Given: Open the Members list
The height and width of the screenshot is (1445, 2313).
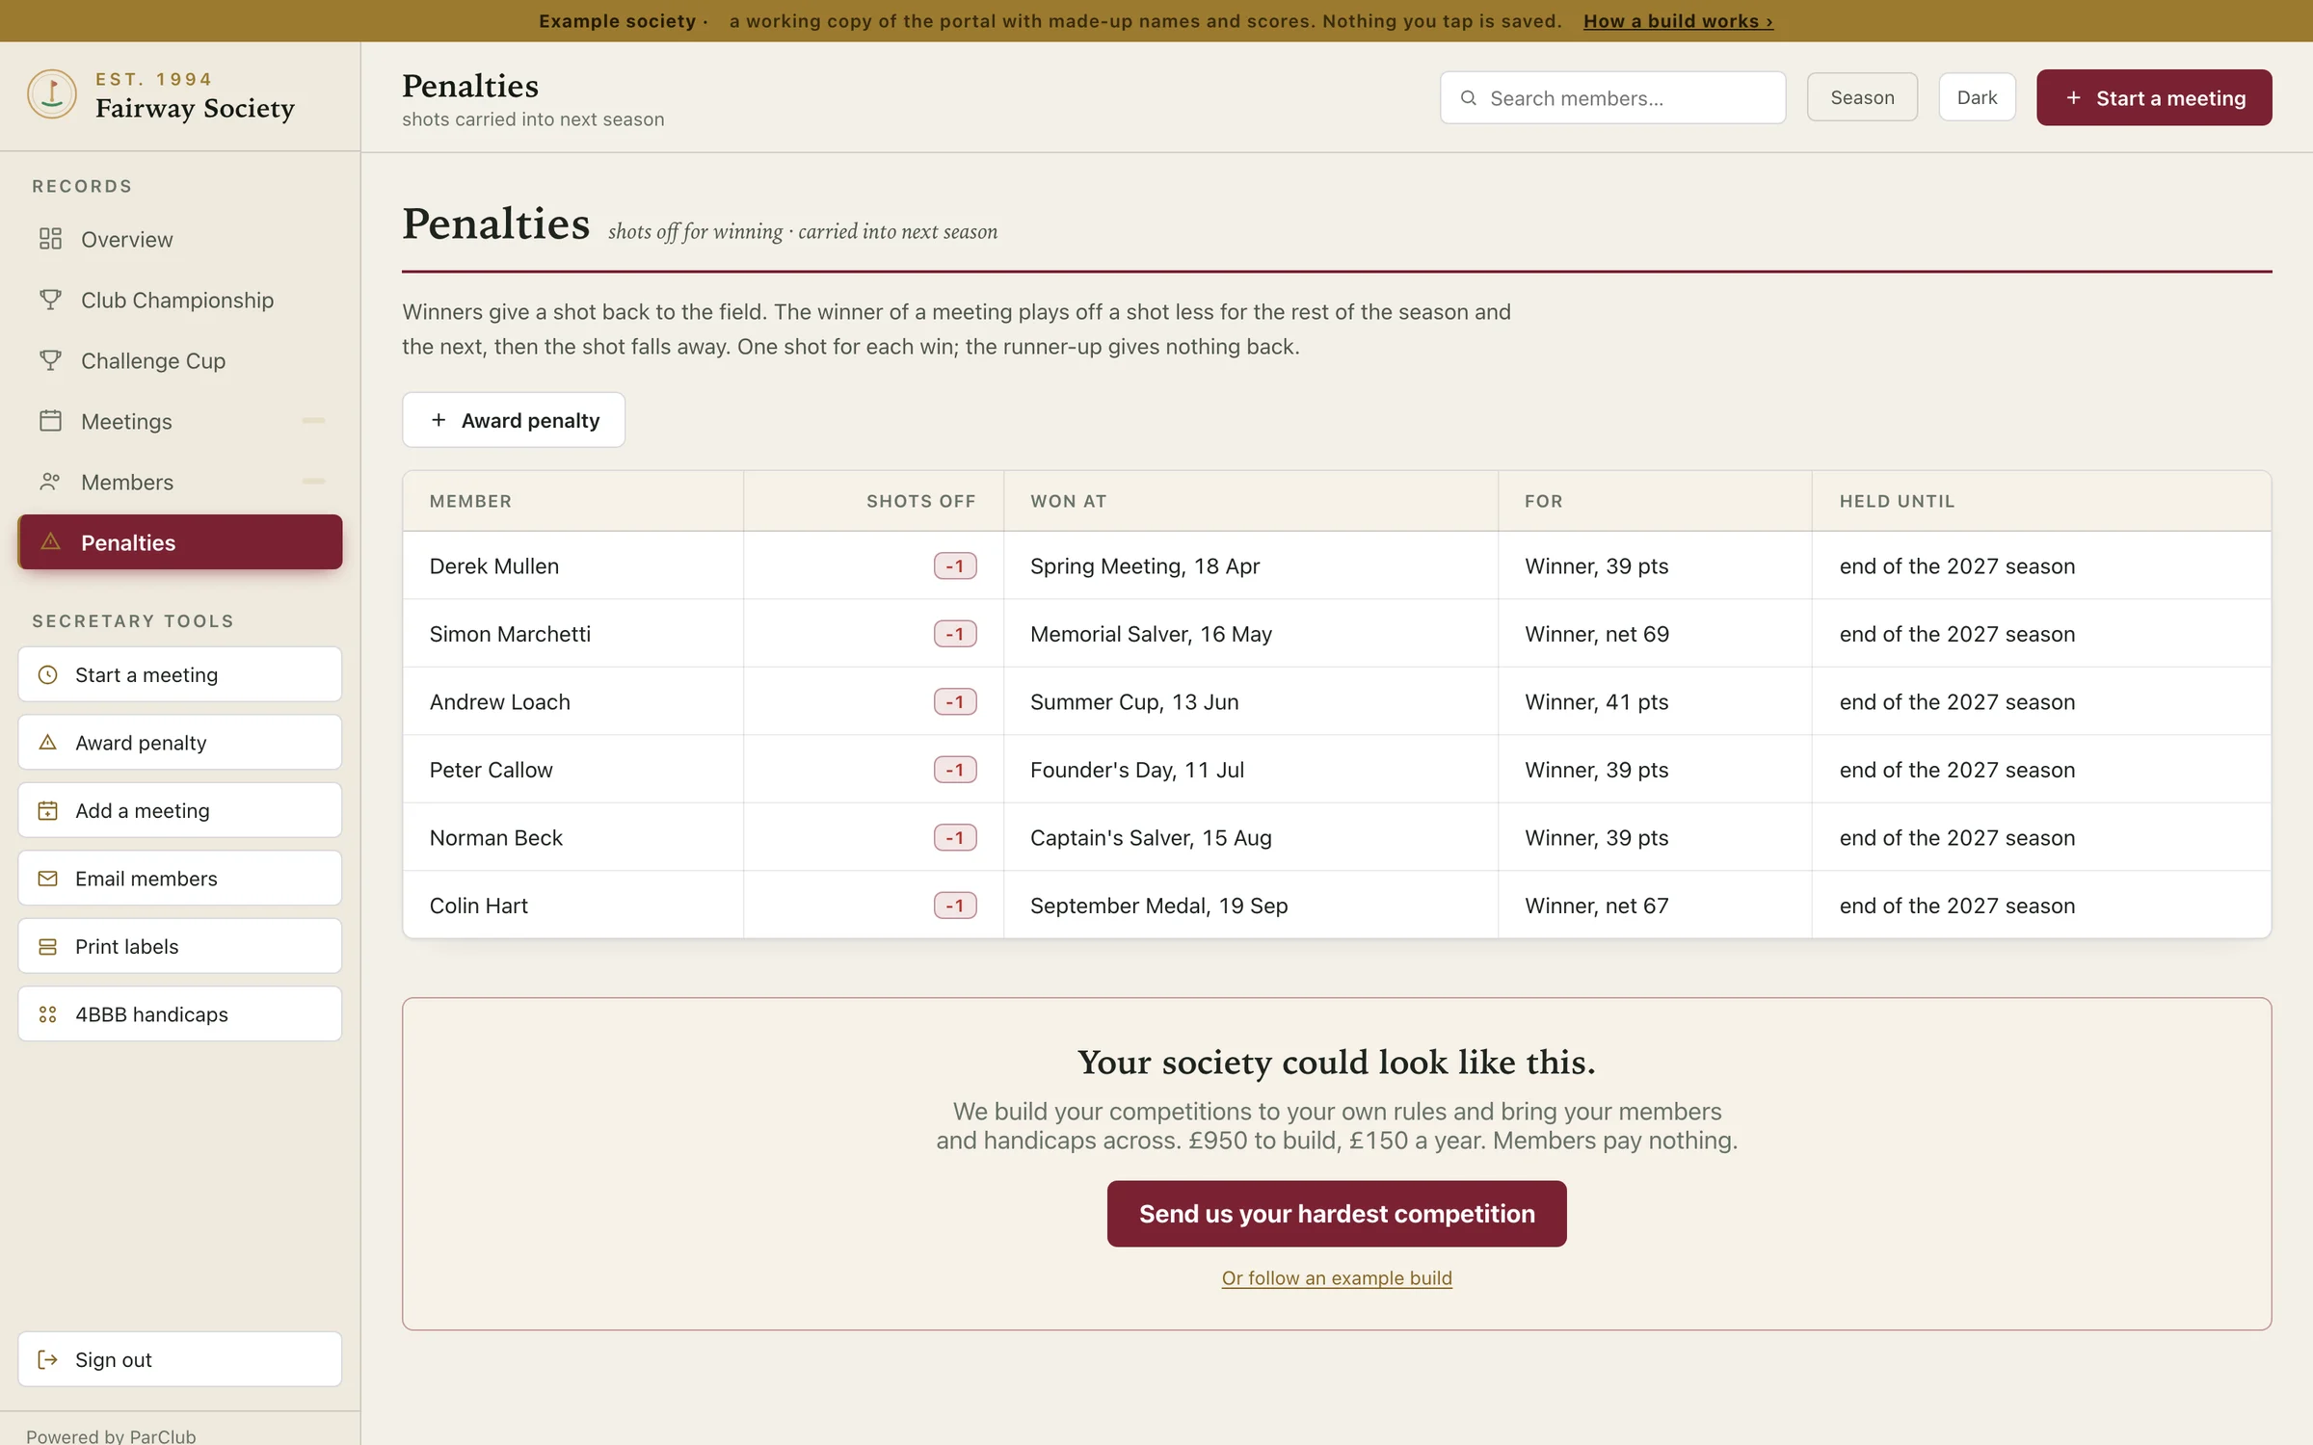Looking at the screenshot, I should (180, 482).
